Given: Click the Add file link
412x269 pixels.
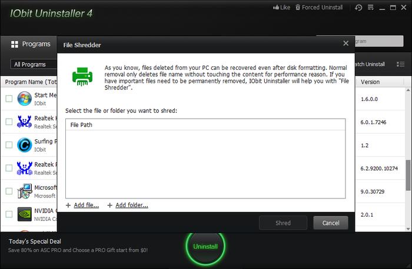Looking at the screenshot, I should 86,205.
